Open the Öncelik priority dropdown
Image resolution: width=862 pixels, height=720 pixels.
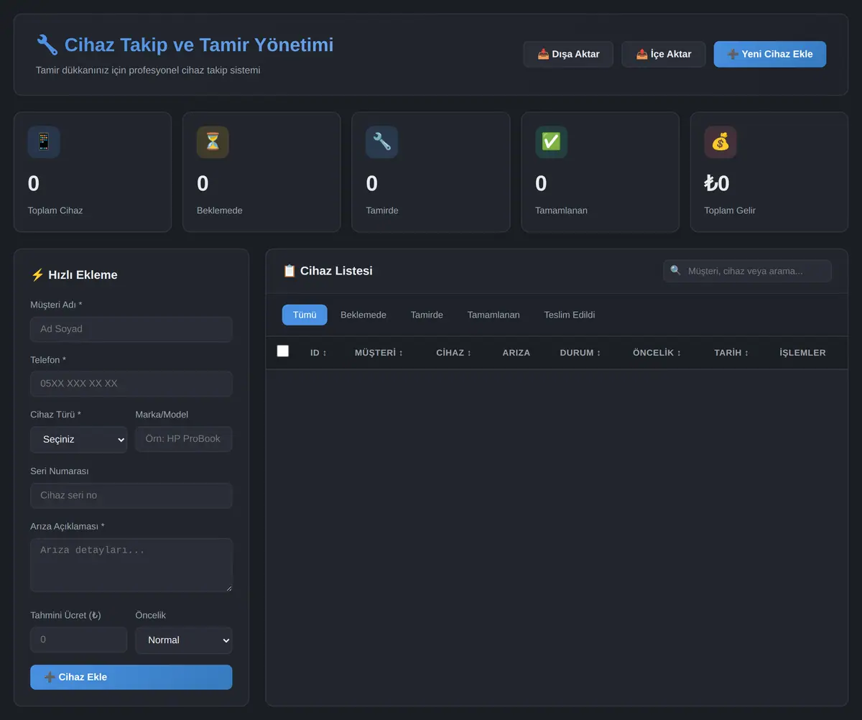(x=184, y=640)
